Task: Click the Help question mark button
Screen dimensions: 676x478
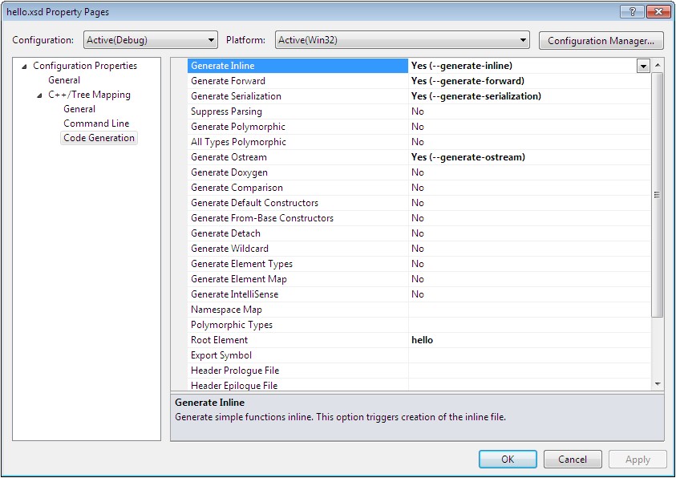Action: tap(633, 12)
